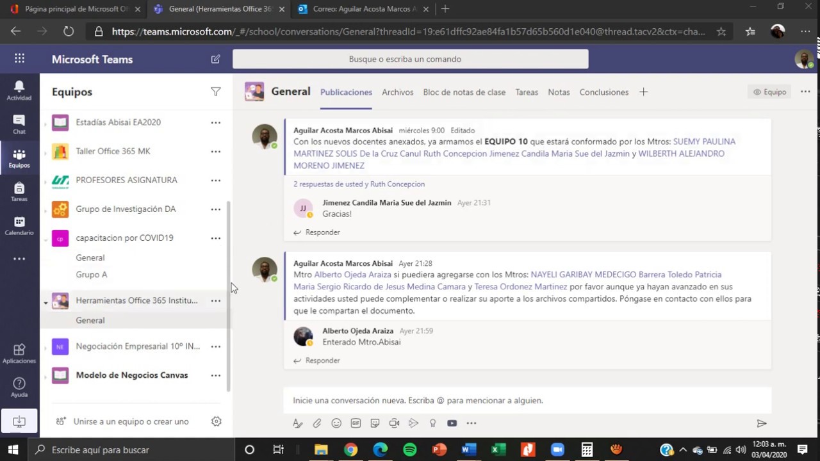Start a new chat with compose icon
Viewport: 820px width, 461px height.
pyautogui.click(x=215, y=59)
